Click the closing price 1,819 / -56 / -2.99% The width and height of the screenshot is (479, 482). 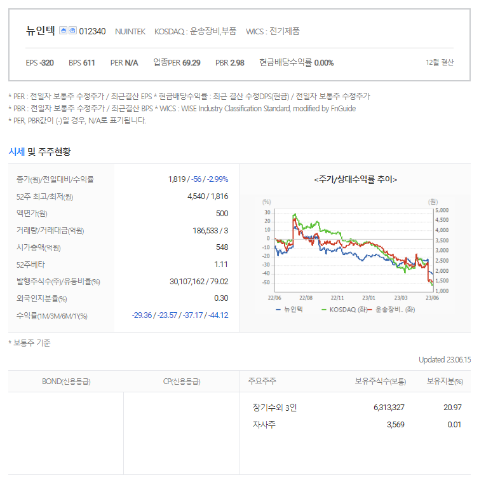pos(198,179)
